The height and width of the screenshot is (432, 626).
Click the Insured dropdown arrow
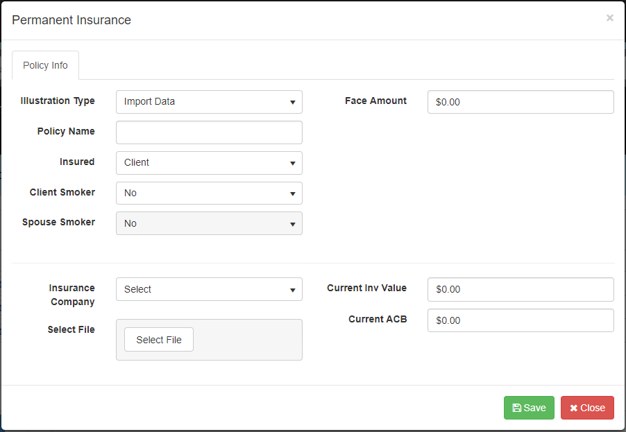click(293, 164)
